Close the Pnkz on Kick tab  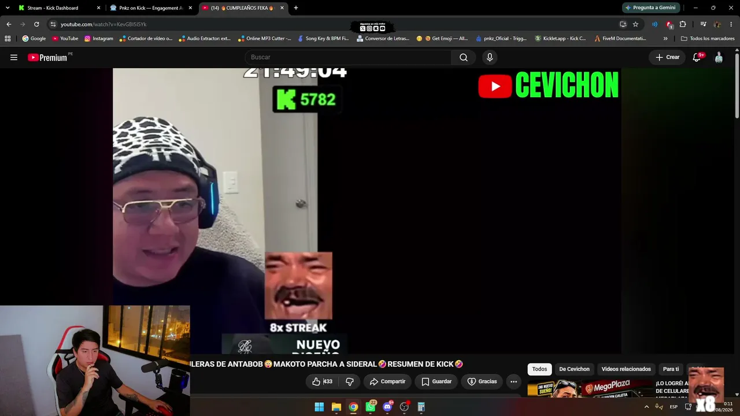[190, 8]
